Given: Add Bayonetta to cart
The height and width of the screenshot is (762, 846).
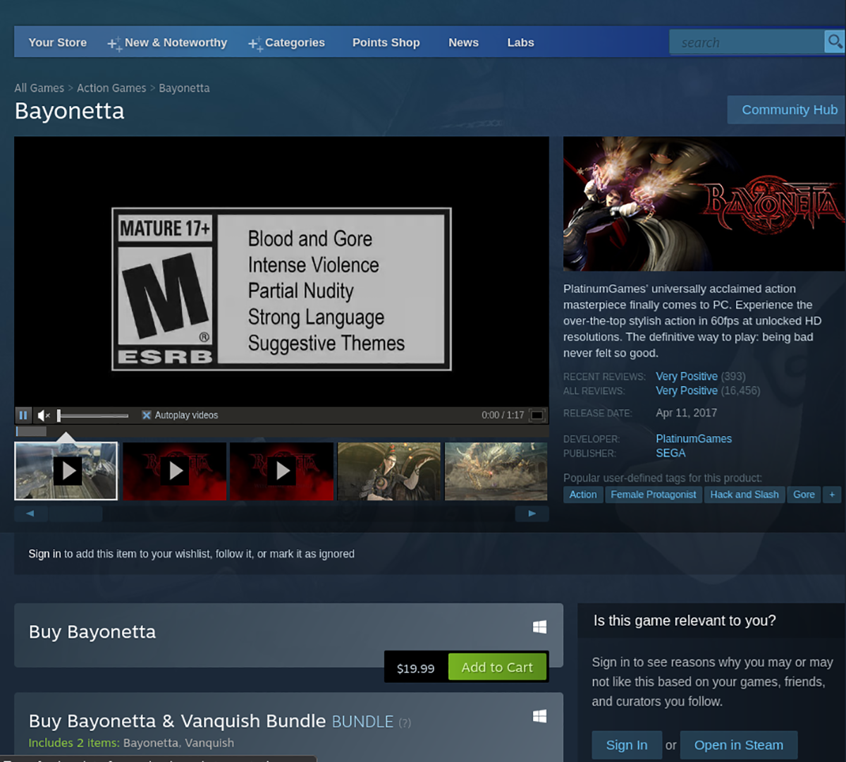Looking at the screenshot, I should [x=497, y=667].
